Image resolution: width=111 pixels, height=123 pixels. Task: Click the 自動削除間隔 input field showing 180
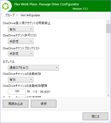coord(17,92)
